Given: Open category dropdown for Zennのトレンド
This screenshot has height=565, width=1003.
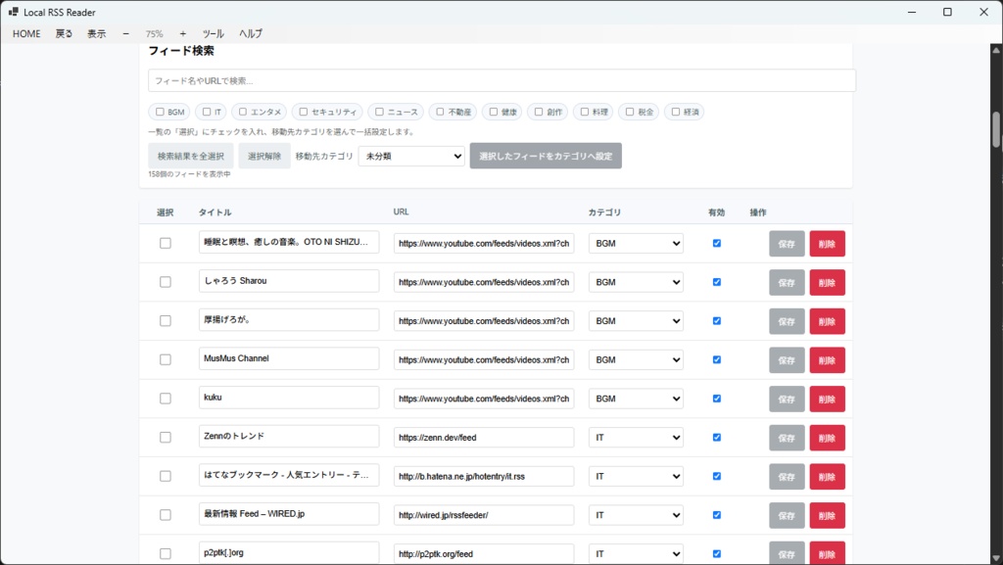Looking at the screenshot, I should tap(636, 437).
